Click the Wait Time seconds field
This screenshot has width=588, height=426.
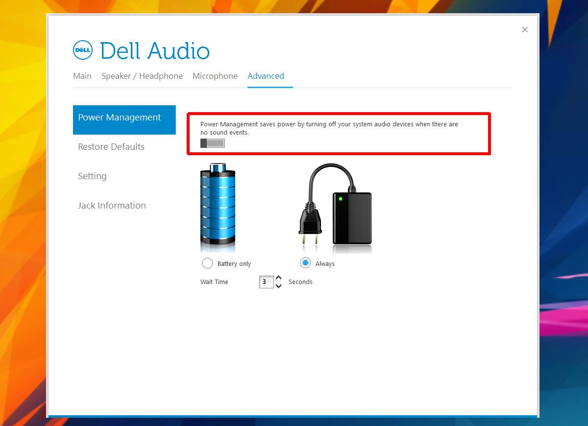(x=266, y=282)
